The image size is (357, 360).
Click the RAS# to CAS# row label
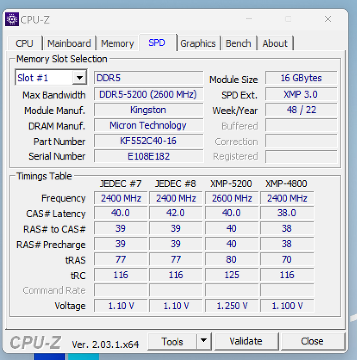pyautogui.click(x=55, y=229)
